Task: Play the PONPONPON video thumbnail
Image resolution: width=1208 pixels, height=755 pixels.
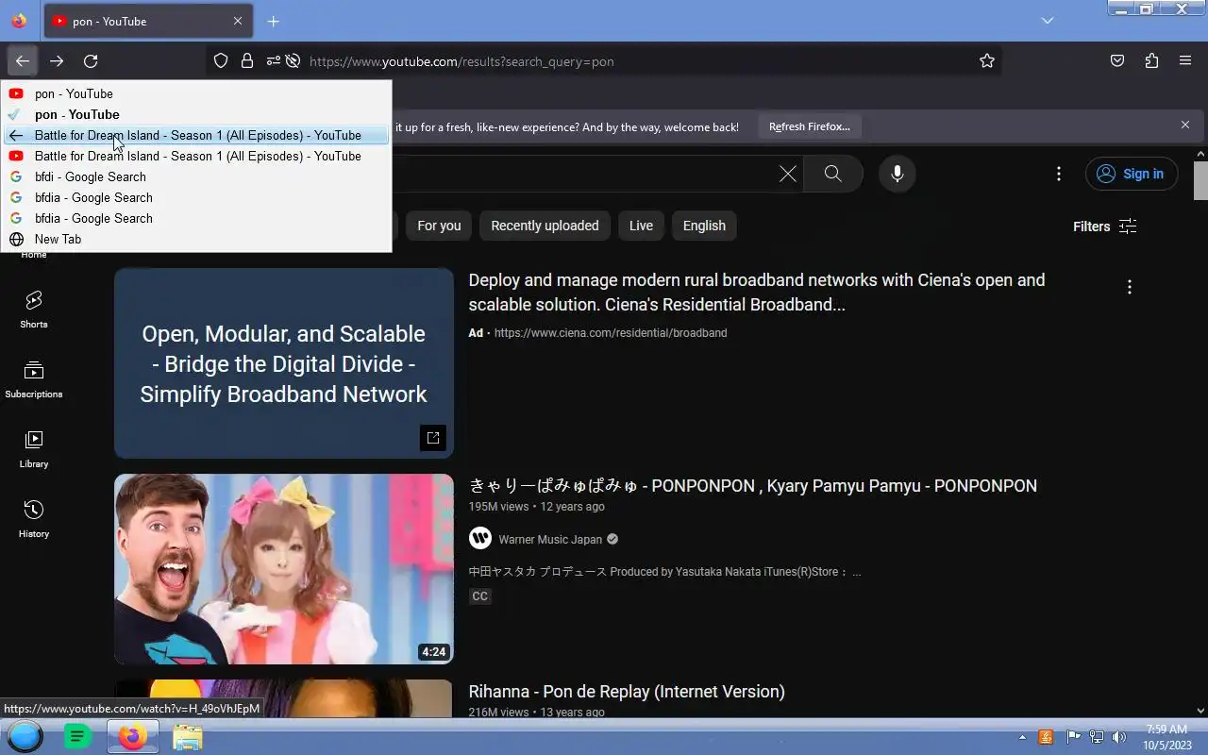Action: (284, 569)
